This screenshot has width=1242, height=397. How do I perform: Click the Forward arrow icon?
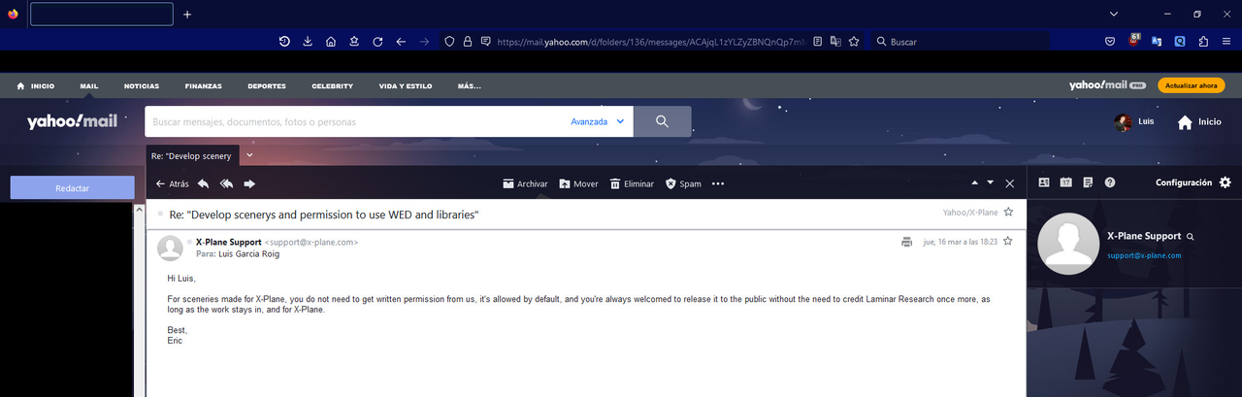(249, 183)
